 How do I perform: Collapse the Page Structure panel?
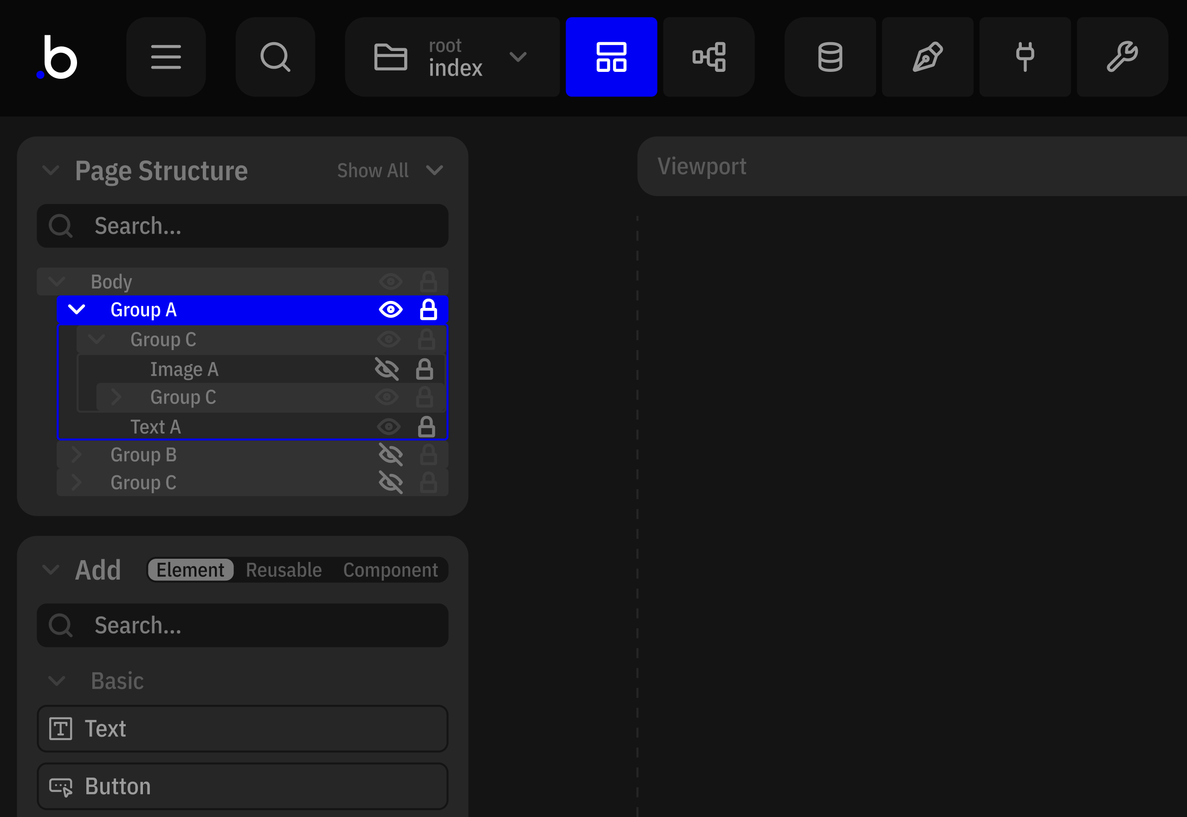(x=51, y=171)
